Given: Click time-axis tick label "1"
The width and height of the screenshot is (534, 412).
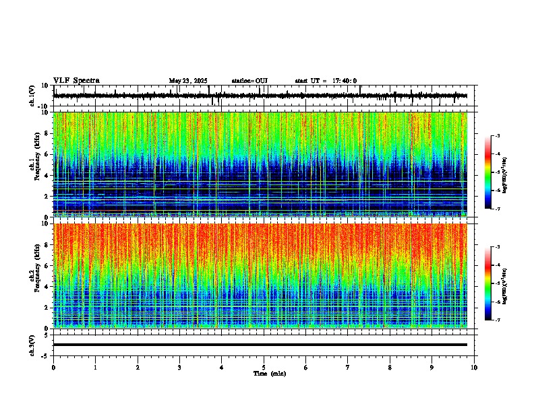Looking at the screenshot, I should point(95,368).
